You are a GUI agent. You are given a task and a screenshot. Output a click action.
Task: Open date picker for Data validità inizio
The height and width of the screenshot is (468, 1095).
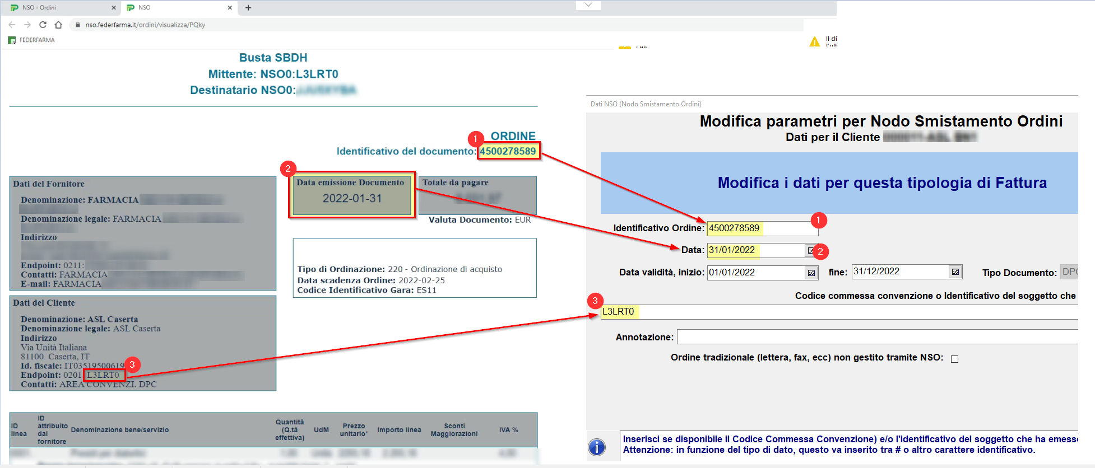[811, 273]
